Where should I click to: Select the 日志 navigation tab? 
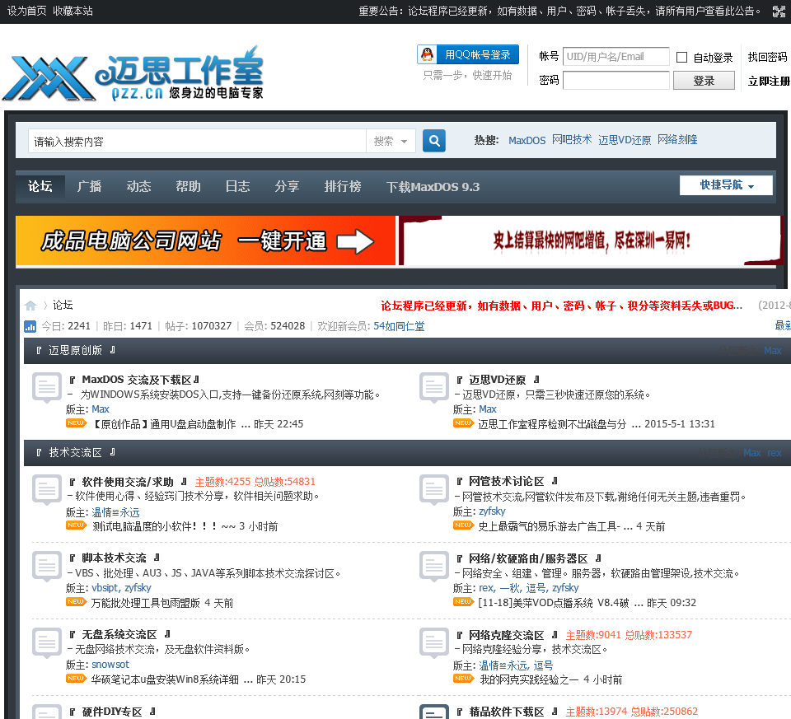[237, 187]
